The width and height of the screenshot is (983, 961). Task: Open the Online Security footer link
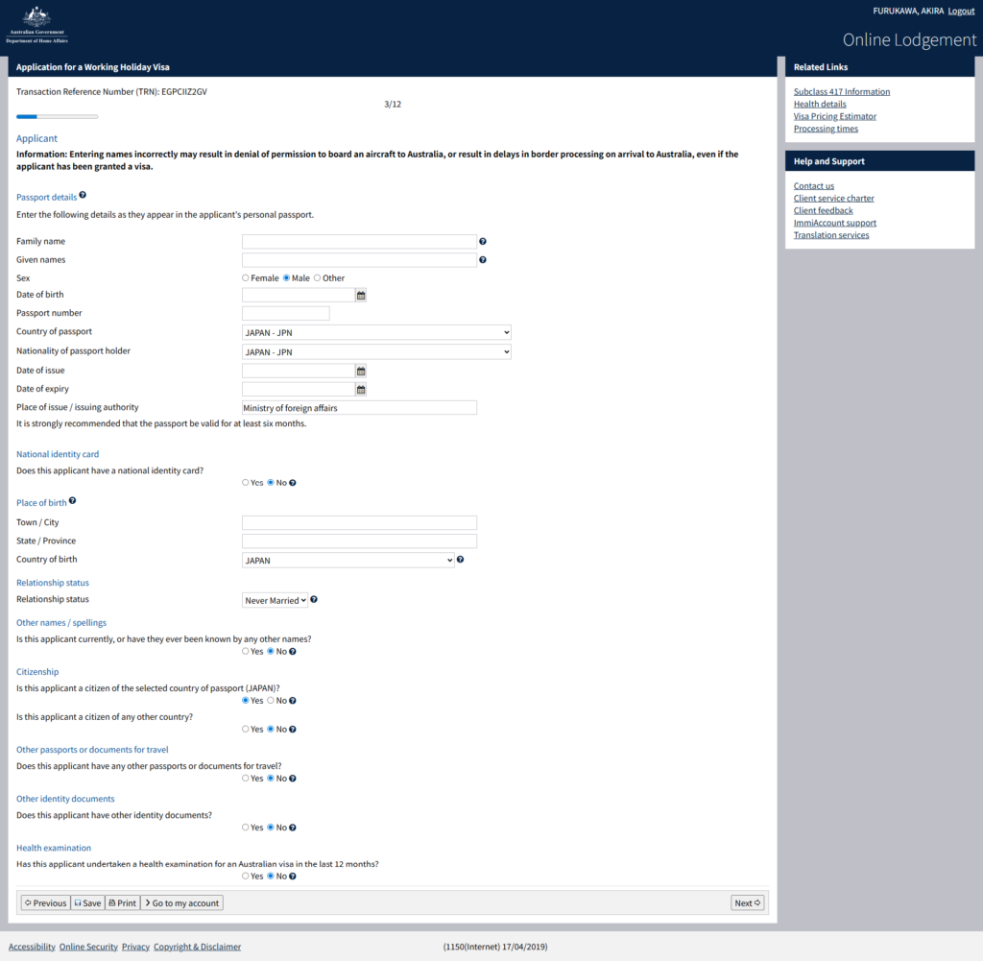[88, 947]
